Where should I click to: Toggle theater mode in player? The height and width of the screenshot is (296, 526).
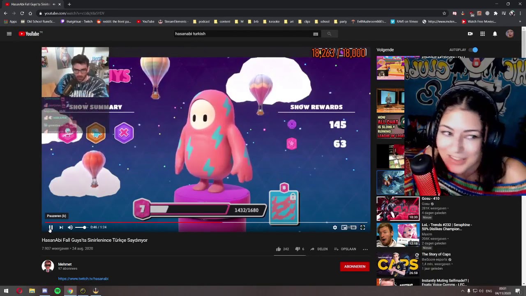[x=353, y=227]
